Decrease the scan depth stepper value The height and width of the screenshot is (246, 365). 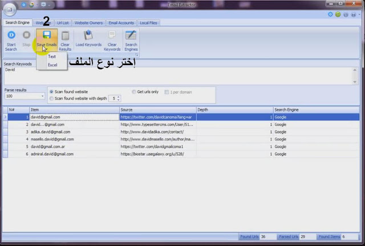point(118,100)
